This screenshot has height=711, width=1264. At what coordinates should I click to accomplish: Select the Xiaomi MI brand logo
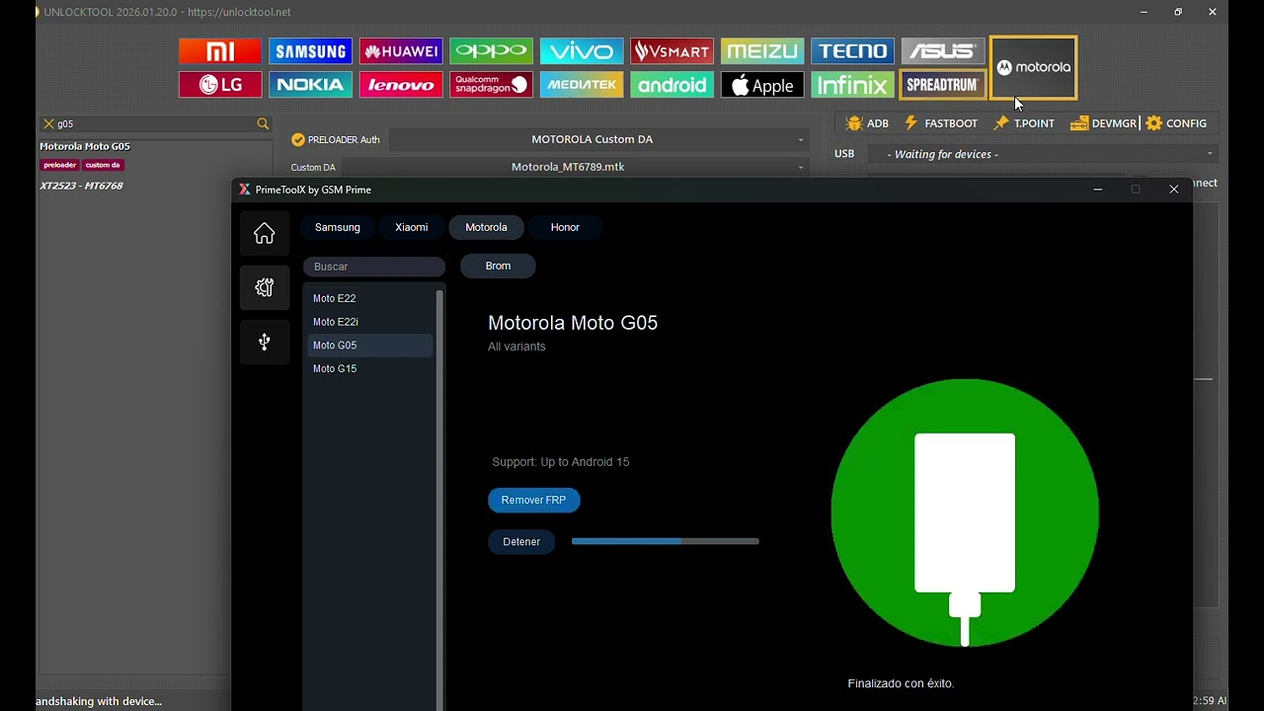(x=220, y=51)
